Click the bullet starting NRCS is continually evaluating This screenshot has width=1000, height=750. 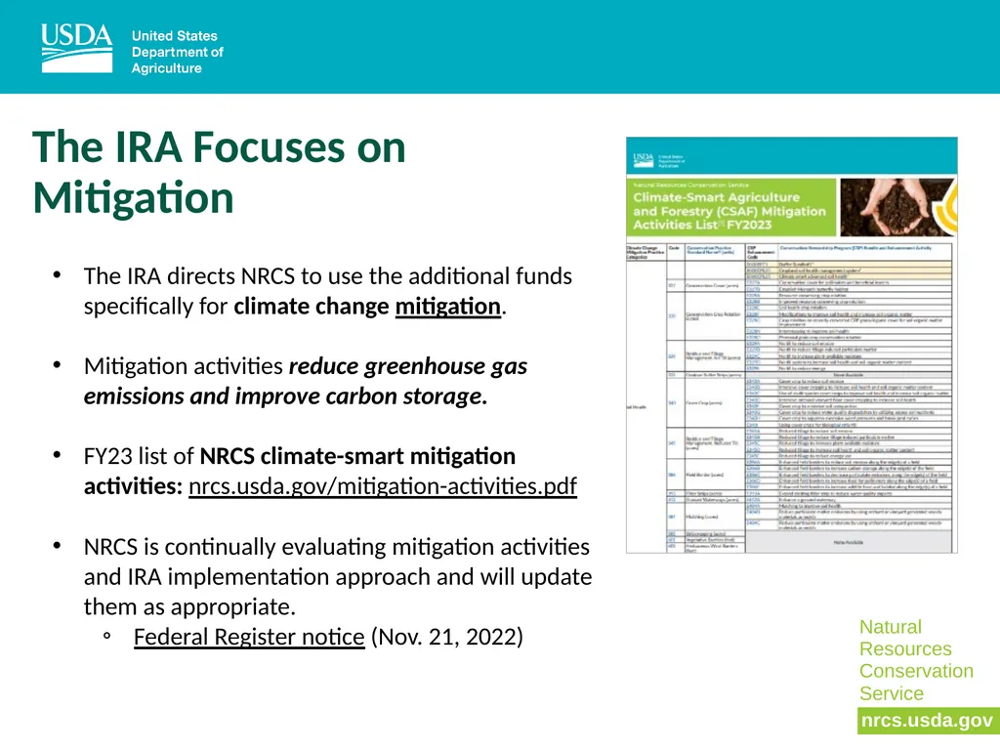click(338, 576)
